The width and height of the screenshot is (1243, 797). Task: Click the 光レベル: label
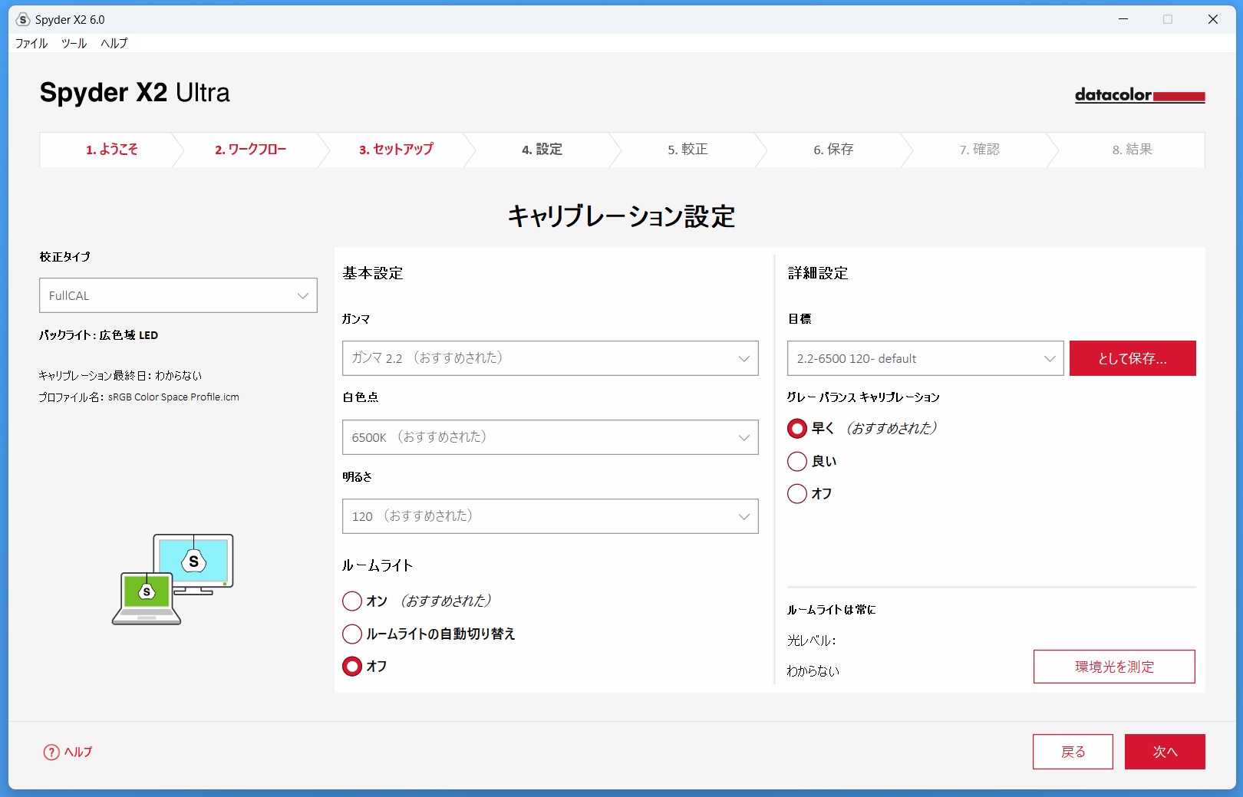811,641
